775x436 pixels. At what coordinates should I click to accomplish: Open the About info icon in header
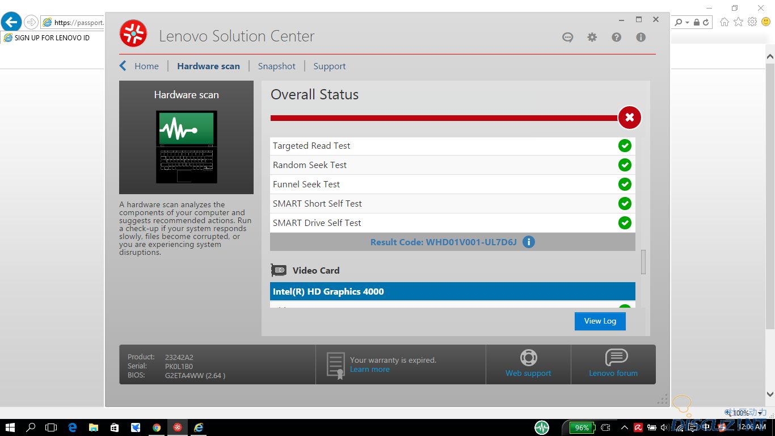[641, 37]
